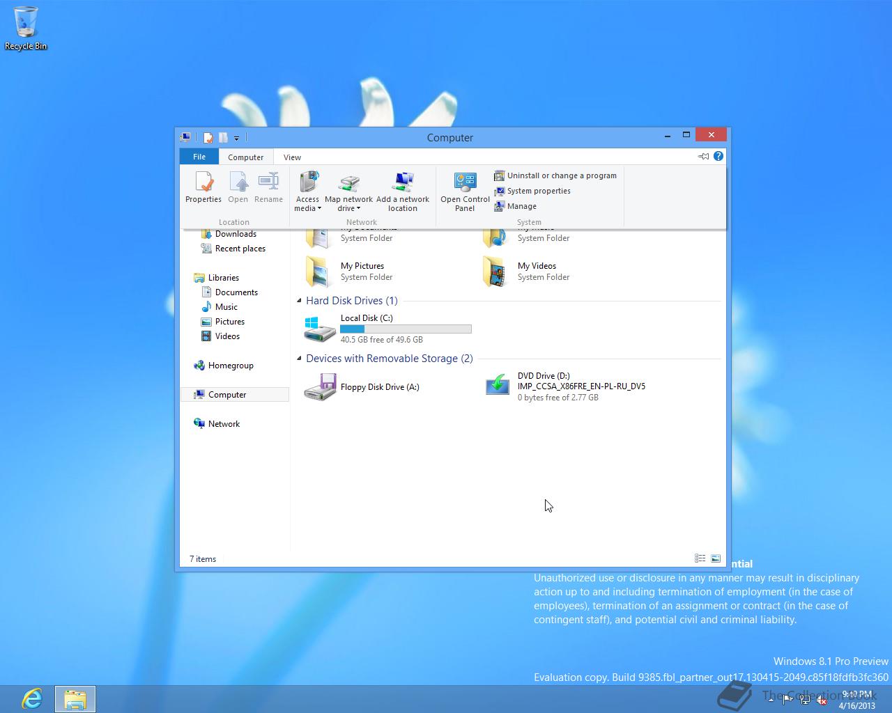Viewport: 892px width, 713px height.
Task: Open Customize Quick Access Toolbar arrow
Action: [x=236, y=138]
